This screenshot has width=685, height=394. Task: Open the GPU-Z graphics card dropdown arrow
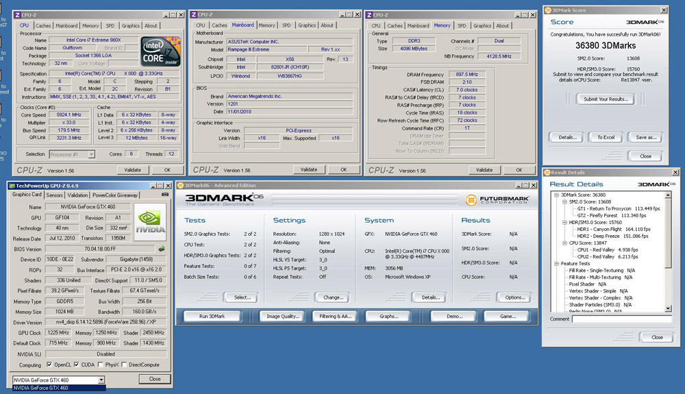click(101, 380)
